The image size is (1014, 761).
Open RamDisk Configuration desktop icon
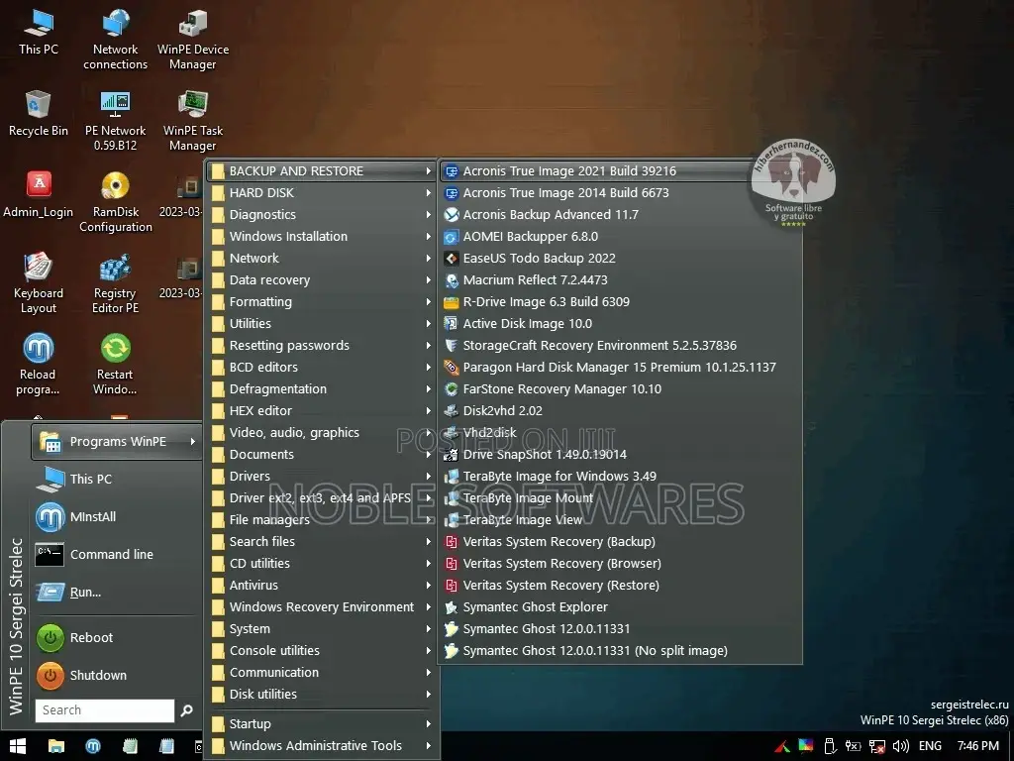(x=115, y=202)
